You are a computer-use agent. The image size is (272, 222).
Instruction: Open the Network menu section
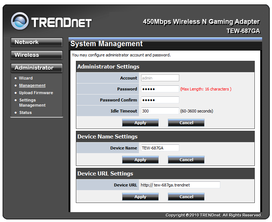[36, 42]
